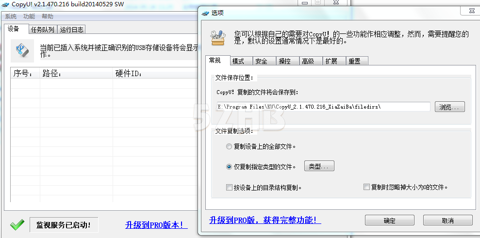
Task: Click the 浏览... button
Action: [450, 107]
